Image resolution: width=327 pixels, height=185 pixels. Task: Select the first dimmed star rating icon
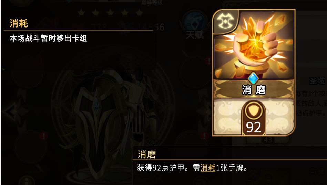[81, 13]
